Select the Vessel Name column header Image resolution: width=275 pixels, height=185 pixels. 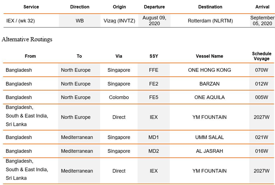coord(209,56)
